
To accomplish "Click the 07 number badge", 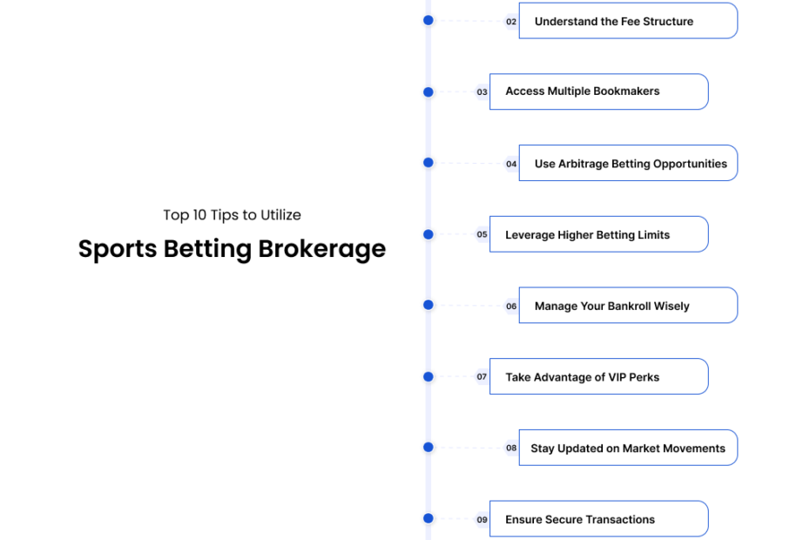I will coord(482,377).
